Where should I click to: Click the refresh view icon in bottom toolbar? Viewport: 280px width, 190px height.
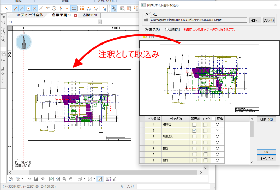(x=51, y=179)
